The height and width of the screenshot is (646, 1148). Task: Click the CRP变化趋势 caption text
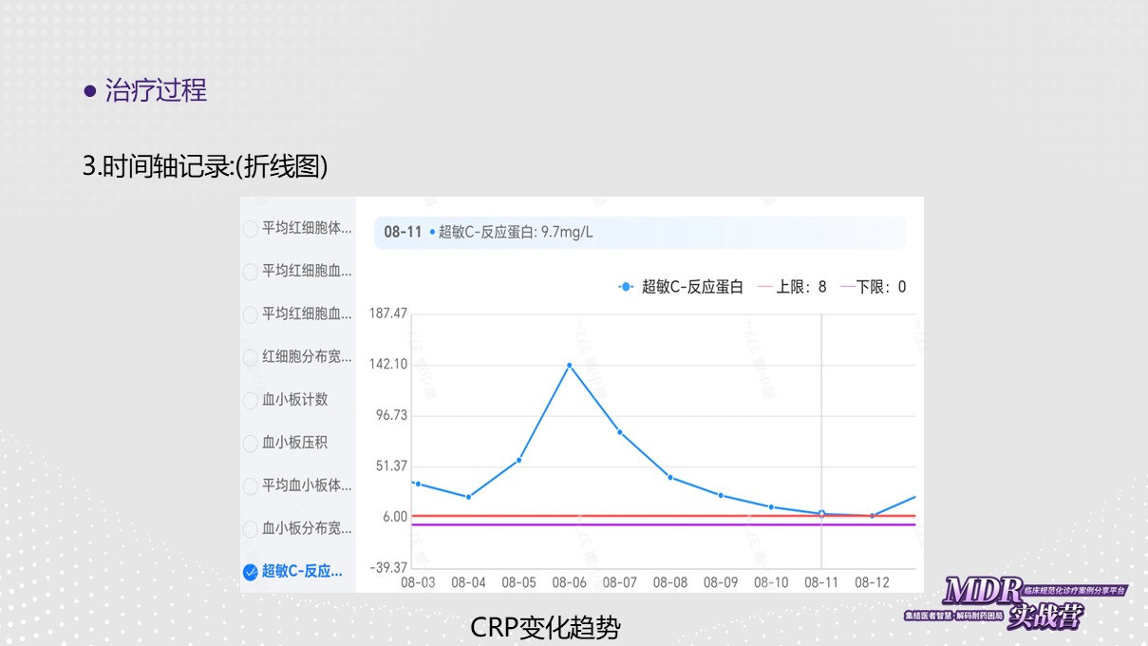click(x=545, y=628)
